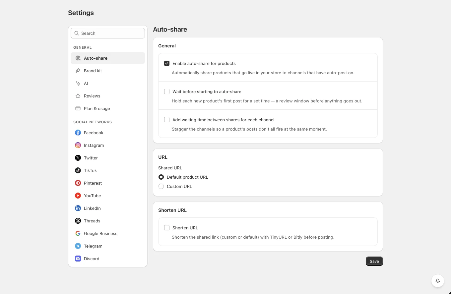Select the Default product URL radio button
Screen dimensions: 451x294
pos(161,177)
